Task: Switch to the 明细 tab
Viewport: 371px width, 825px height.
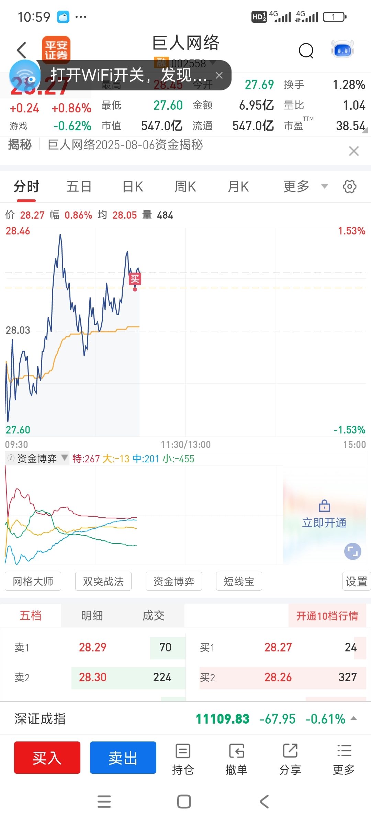Action: 92,616
